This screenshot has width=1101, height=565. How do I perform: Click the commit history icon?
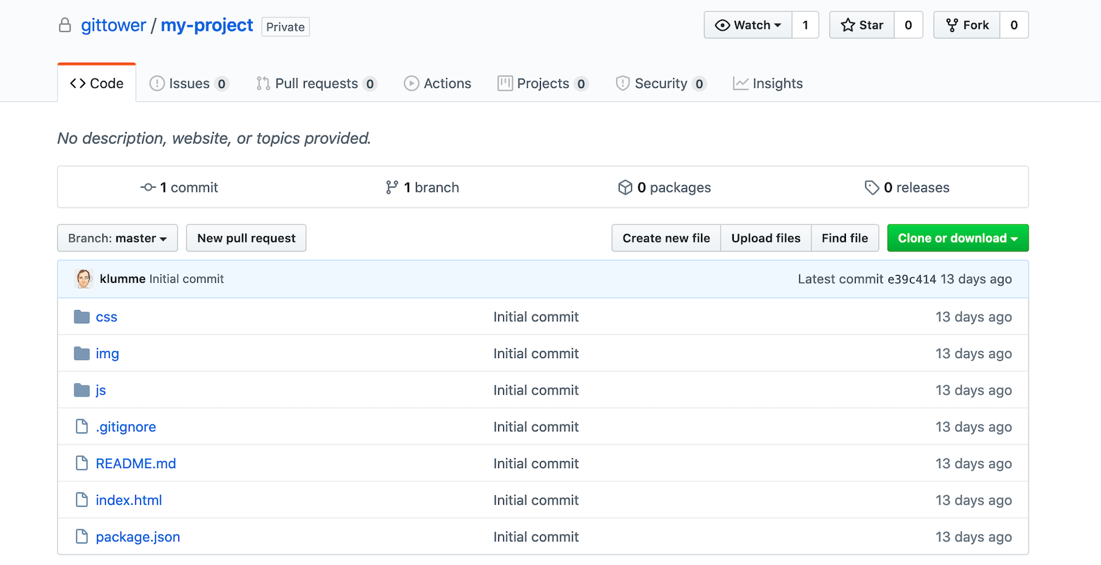click(148, 187)
